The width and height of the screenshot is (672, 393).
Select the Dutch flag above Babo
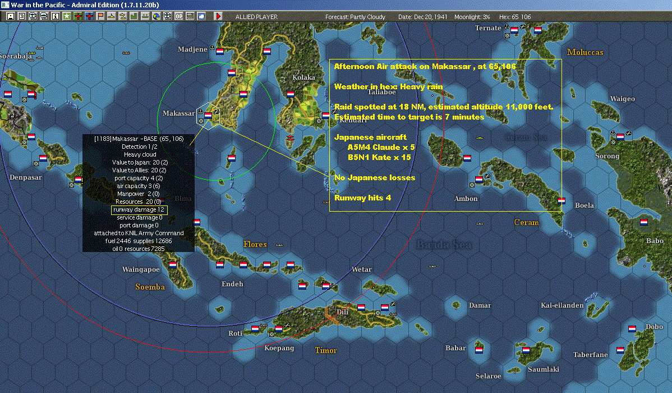pos(644,222)
